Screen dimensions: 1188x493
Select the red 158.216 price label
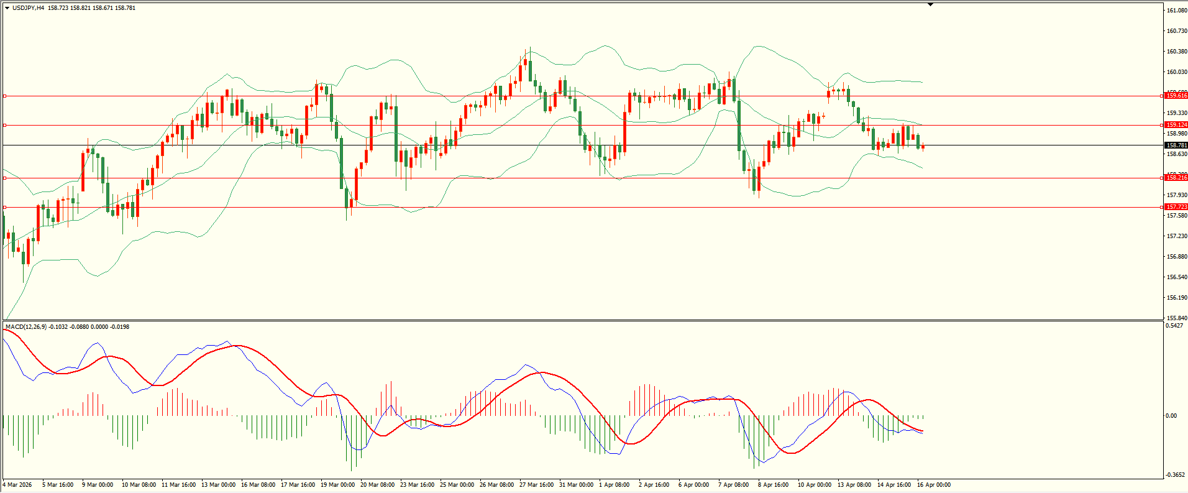(x=1176, y=178)
